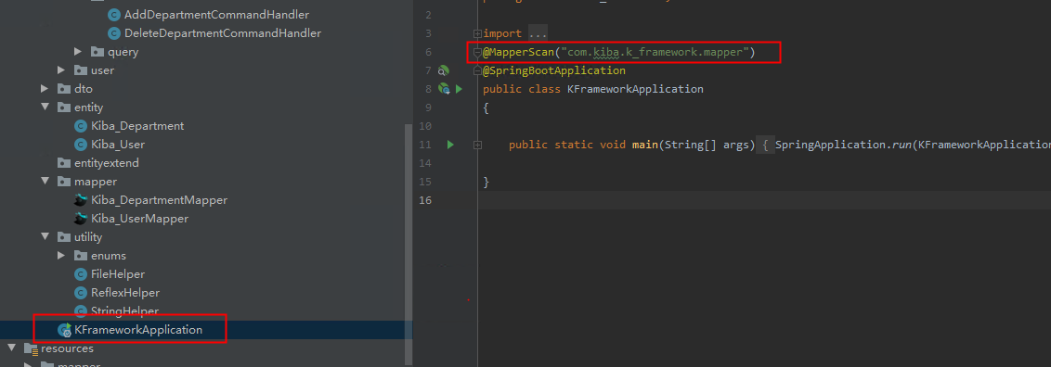Click Spring bean gutter icon beside @SpringBootApplication
Screen dimensions: 1051x367
click(x=443, y=70)
